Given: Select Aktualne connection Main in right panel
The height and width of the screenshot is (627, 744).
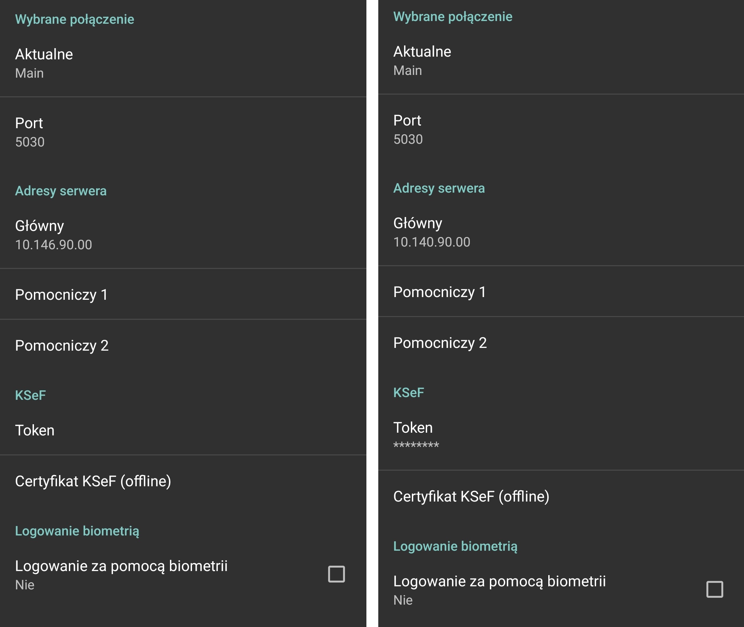Looking at the screenshot, I should [x=422, y=60].
